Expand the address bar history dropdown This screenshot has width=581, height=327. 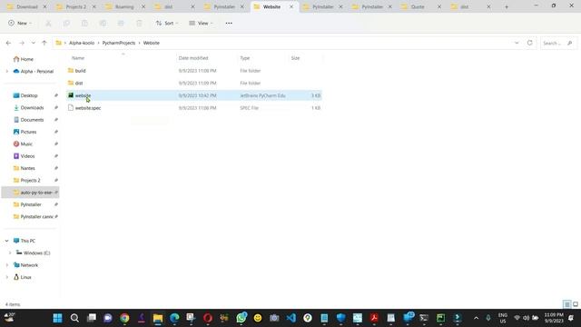(517, 43)
